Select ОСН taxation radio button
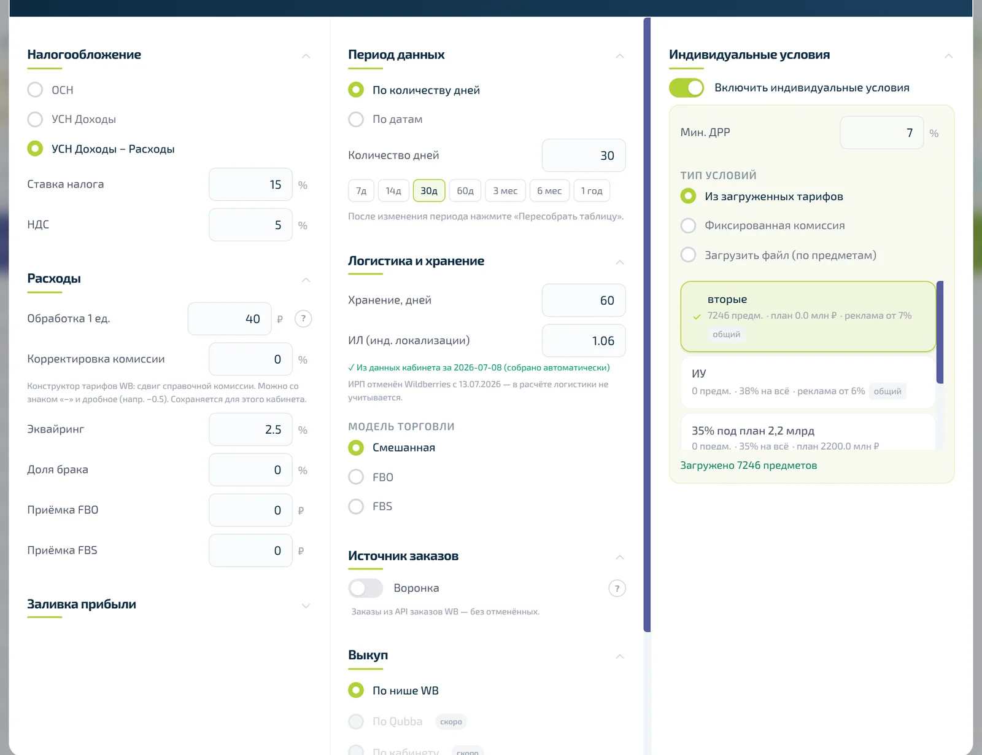Image resolution: width=982 pixels, height=755 pixels. pyautogui.click(x=35, y=90)
